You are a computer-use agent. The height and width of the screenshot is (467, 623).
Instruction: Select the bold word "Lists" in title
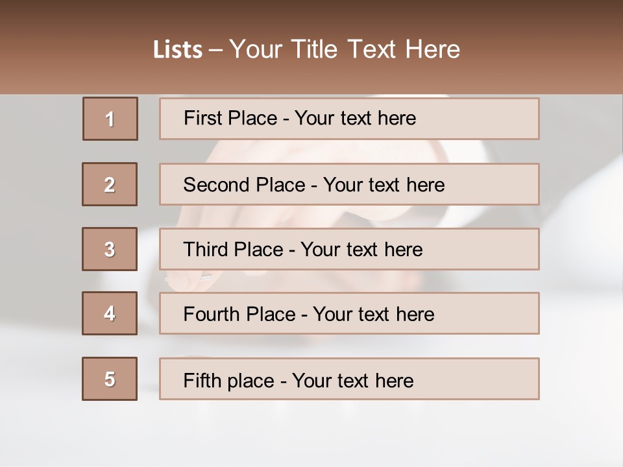[x=177, y=50]
